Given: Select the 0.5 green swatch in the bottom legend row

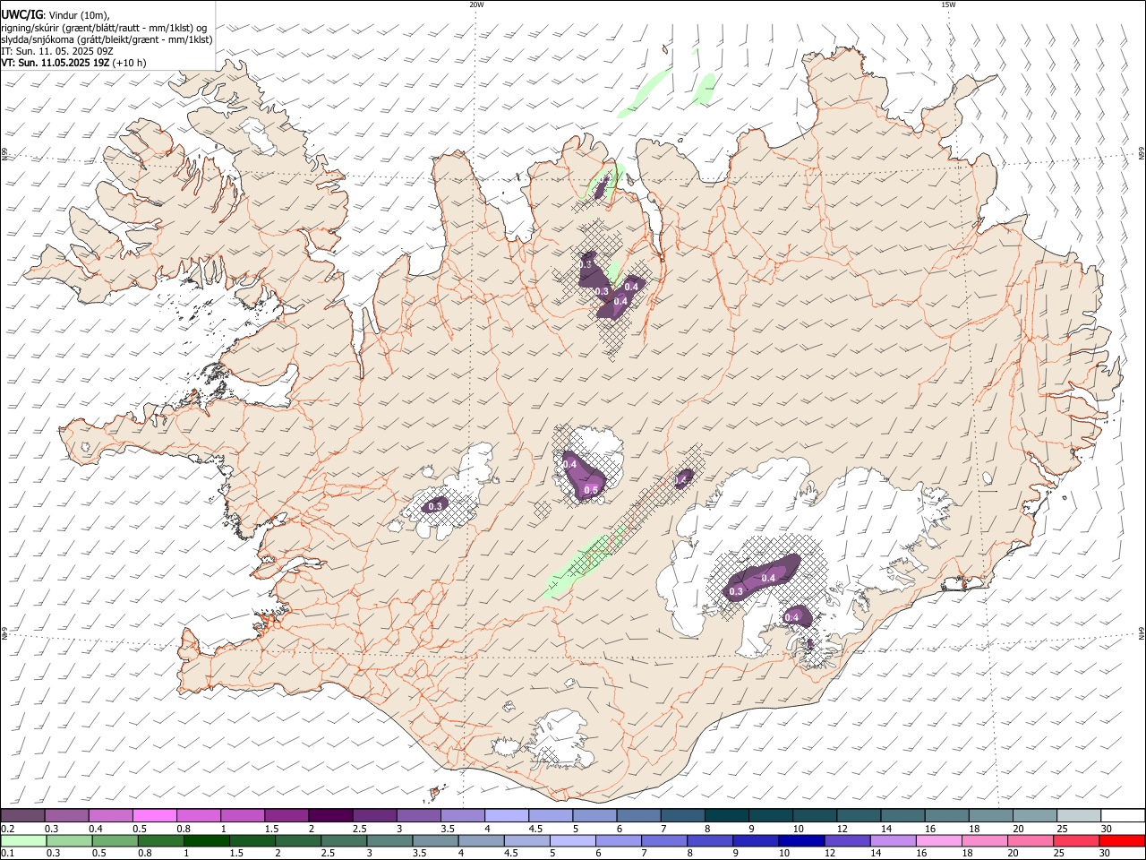Looking at the screenshot, I should point(114,841).
